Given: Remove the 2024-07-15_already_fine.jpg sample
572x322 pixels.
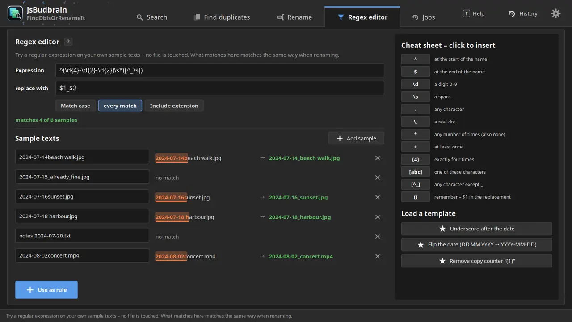Looking at the screenshot, I should tap(378, 178).
